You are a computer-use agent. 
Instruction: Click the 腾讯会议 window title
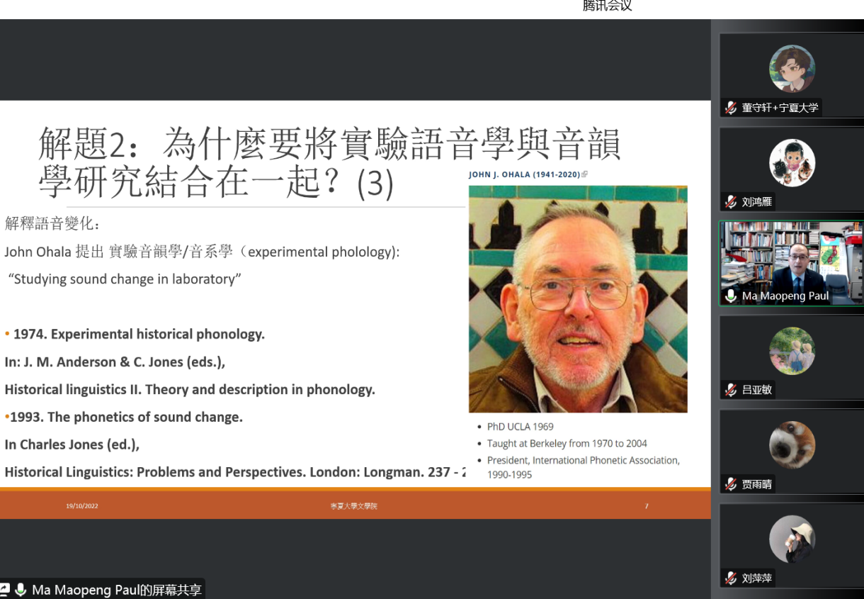[x=607, y=6]
